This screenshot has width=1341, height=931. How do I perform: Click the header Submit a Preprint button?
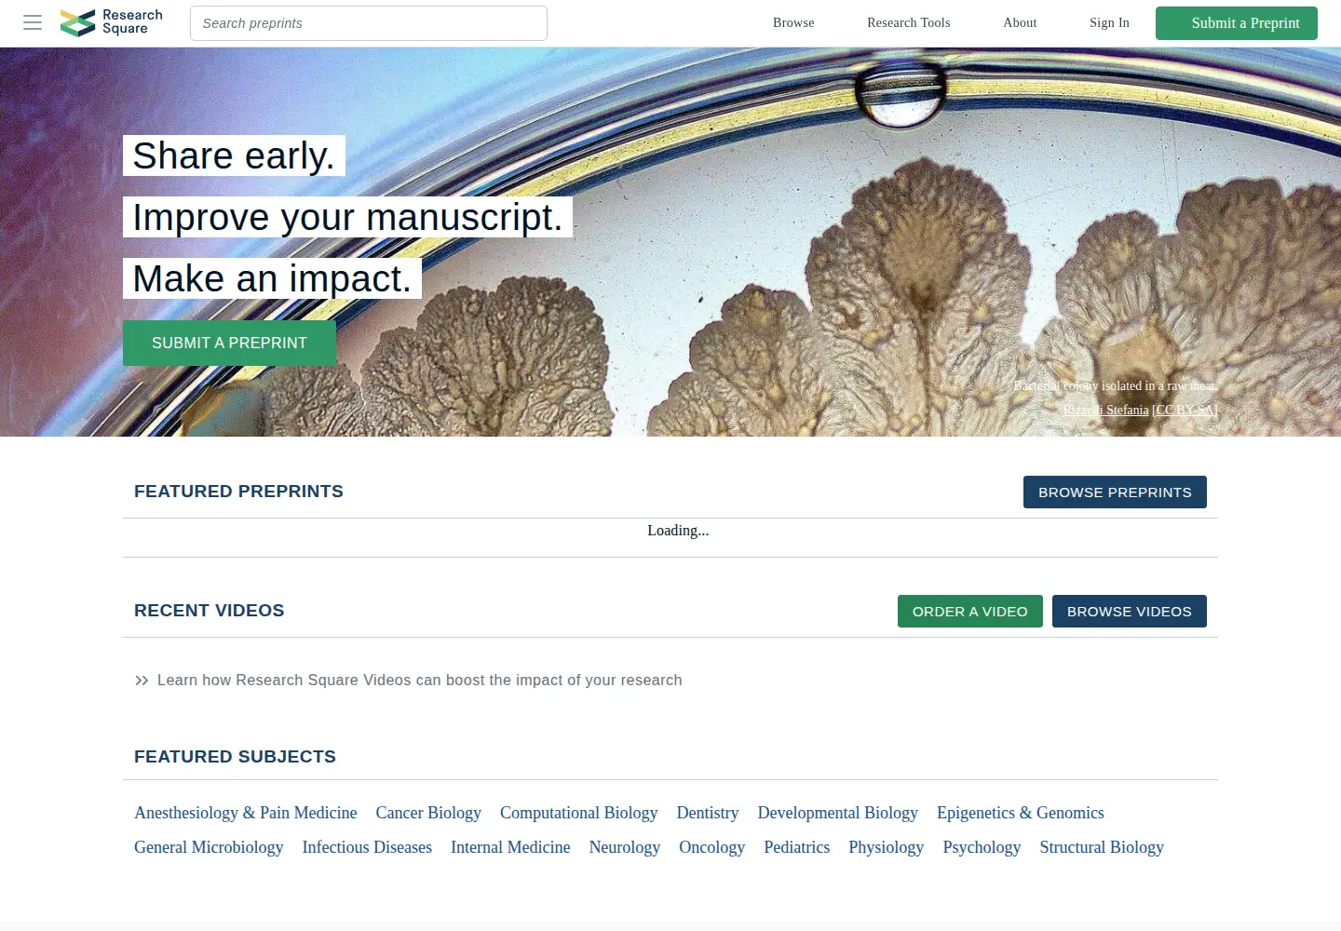[x=1237, y=23]
